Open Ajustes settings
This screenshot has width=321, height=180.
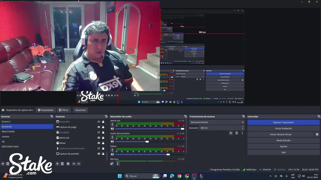pos(283,146)
